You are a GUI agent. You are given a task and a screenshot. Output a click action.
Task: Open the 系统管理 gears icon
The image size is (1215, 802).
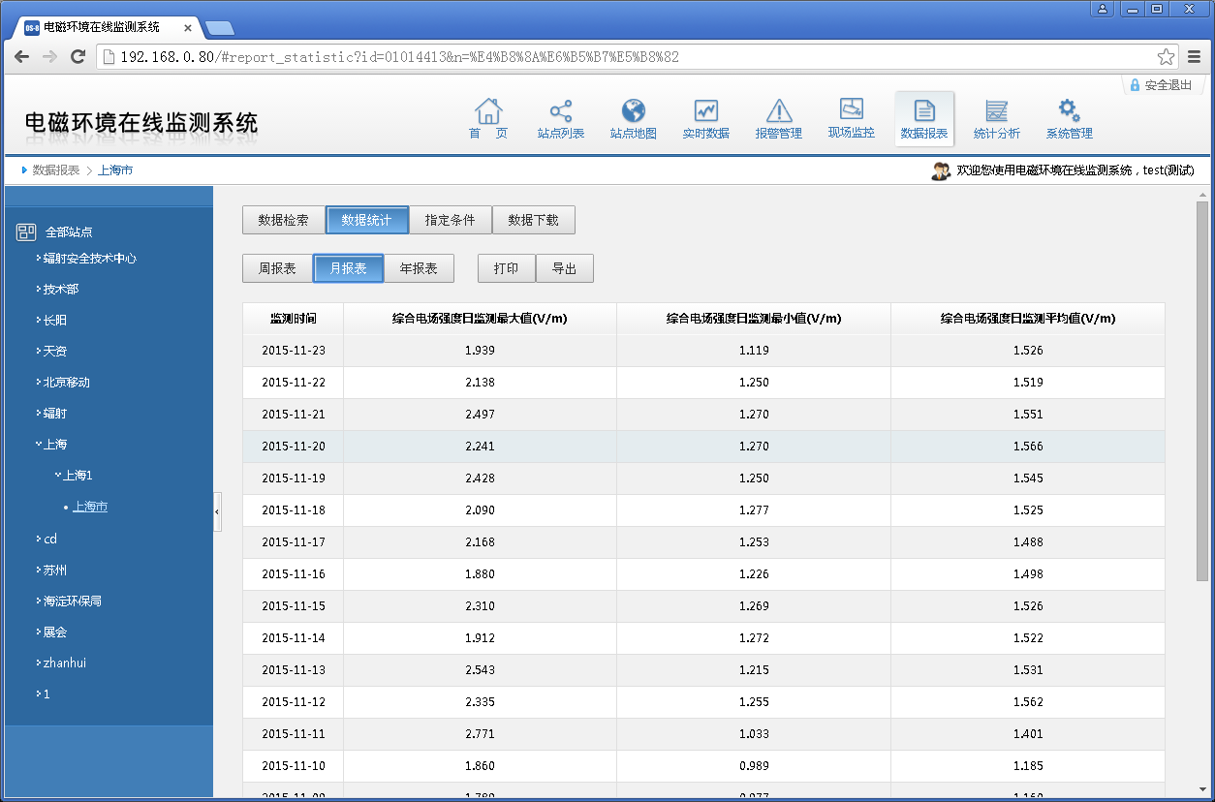(1069, 110)
